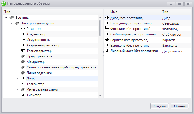Viewport: 194px width, 114px height.
Task: Click the Тиристор symbol icon
Action: [23, 95]
